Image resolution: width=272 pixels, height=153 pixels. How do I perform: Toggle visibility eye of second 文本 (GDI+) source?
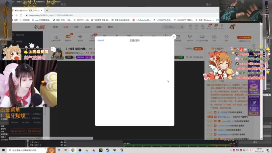[x=62, y=145]
